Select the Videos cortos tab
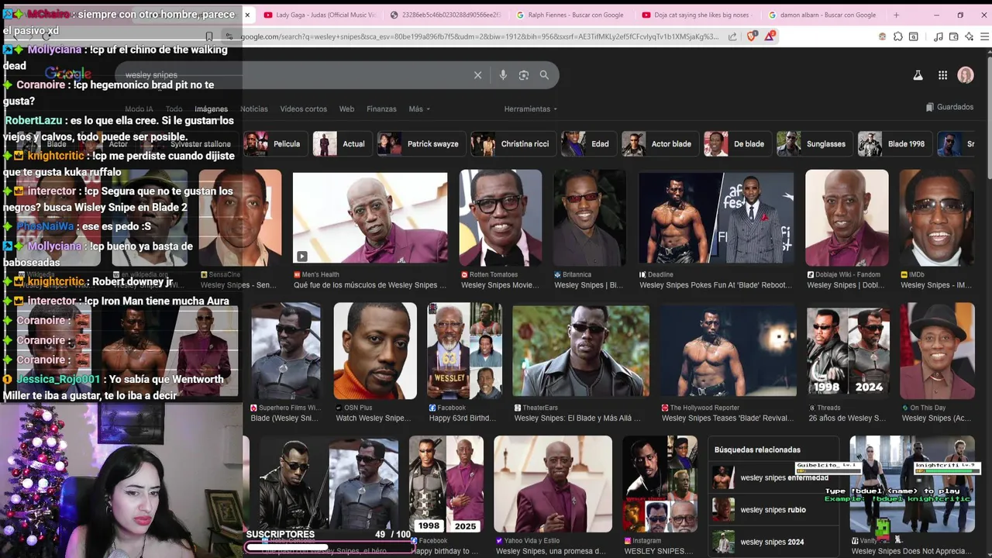The width and height of the screenshot is (992, 558). click(x=303, y=109)
